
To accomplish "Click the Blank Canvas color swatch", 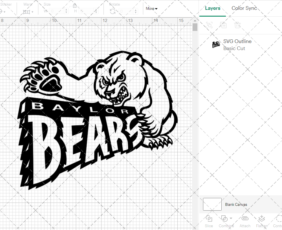I will 212,204.
